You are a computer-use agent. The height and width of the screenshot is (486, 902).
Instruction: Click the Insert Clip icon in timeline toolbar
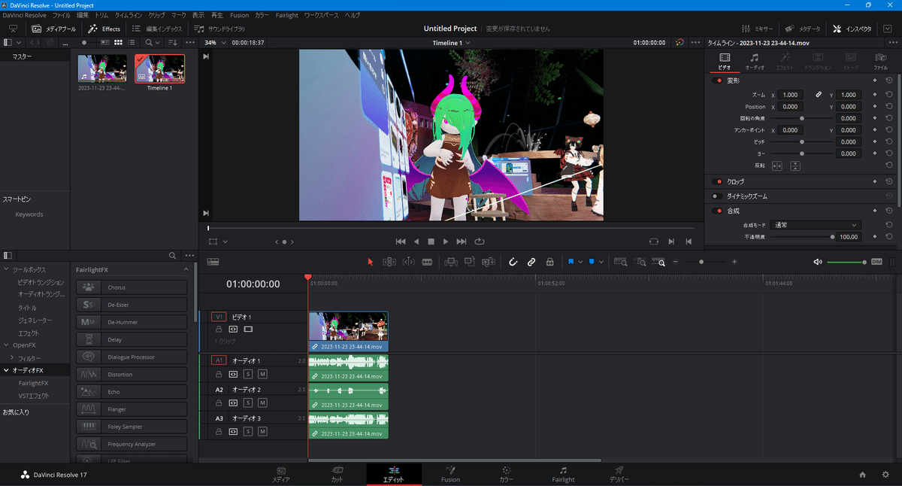click(451, 262)
